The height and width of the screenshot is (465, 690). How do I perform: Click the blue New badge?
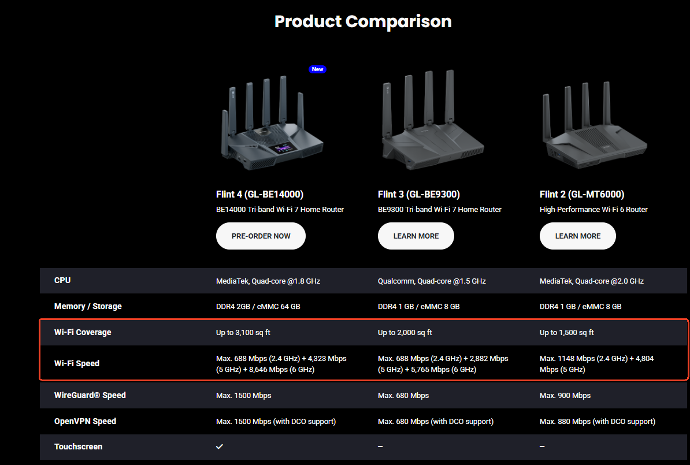click(317, 69)
